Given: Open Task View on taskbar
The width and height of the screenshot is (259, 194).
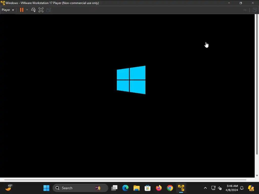Looking at the screenshot, I should click(x=114, y=188).
